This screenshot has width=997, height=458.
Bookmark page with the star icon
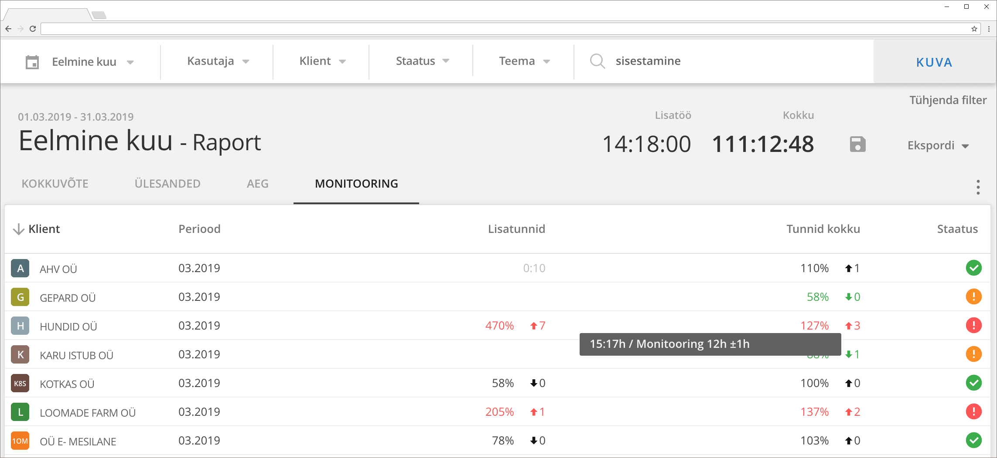tap(974, 29)
